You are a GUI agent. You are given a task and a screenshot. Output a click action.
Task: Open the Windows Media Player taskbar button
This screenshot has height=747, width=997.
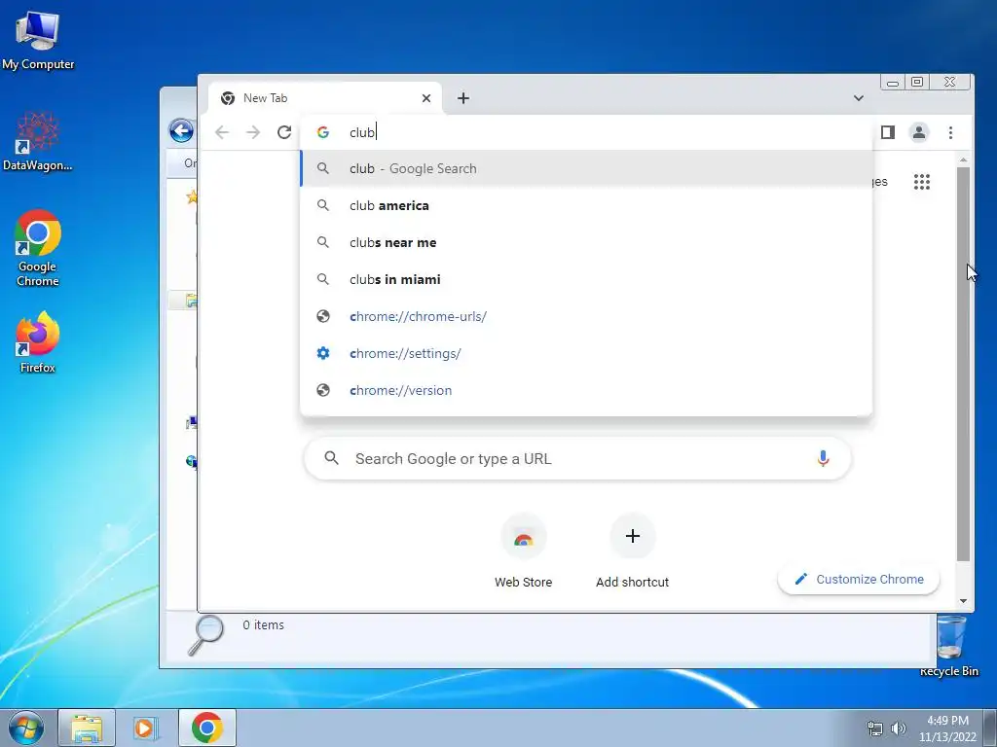coord(146,728)
